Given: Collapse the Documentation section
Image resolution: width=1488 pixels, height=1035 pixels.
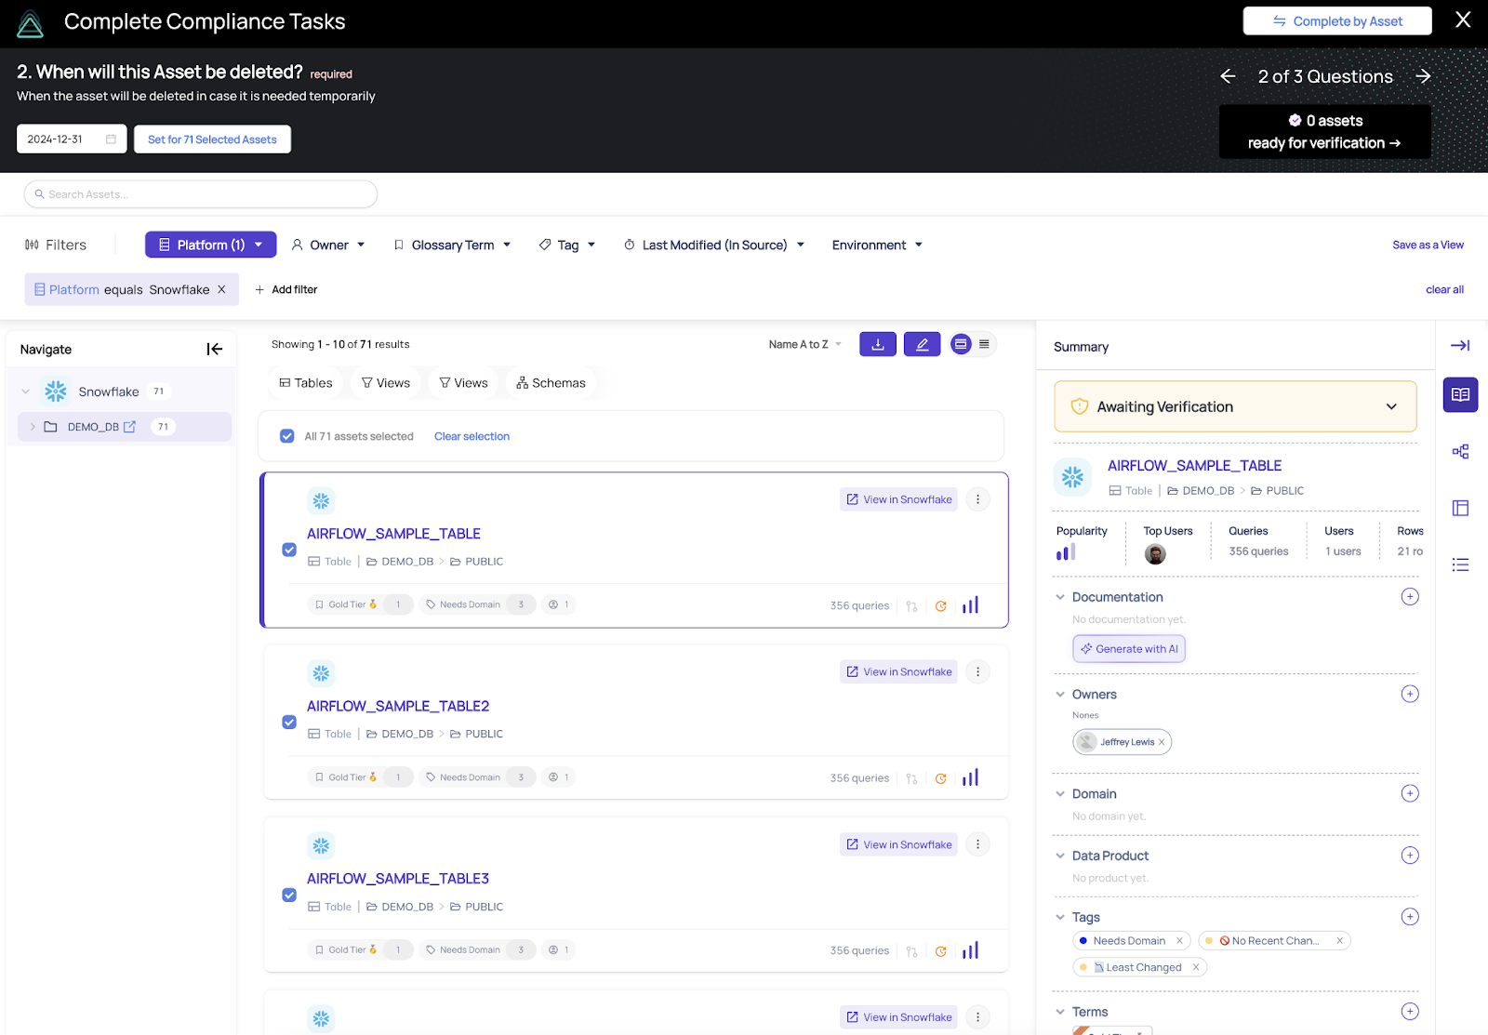Looking at the screenshot, I should (x=1060, y=597).
